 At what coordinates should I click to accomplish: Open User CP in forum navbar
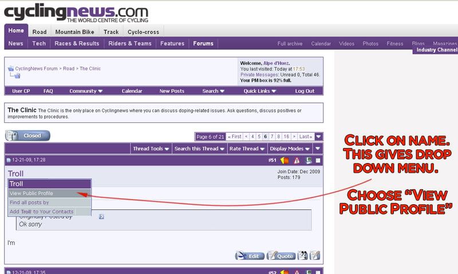coord(21,91)
